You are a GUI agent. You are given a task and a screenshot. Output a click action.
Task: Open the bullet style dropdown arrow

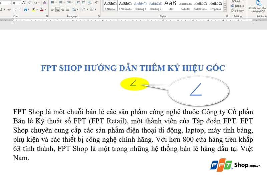[x=56, y=3]
